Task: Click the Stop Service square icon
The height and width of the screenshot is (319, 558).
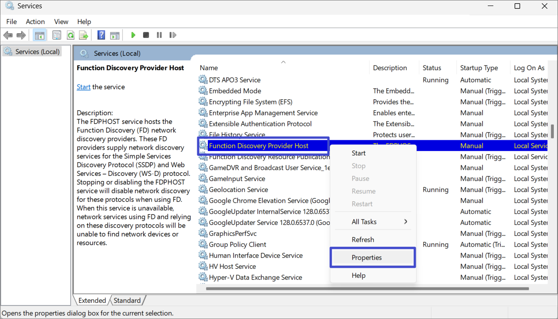Action: [146, 35]
